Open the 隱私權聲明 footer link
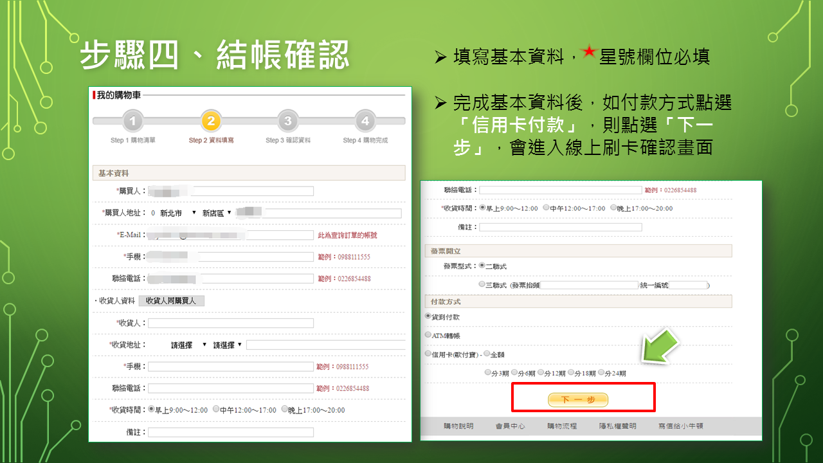The height and width of the screenshot is (463, 823). pos(617,426)
